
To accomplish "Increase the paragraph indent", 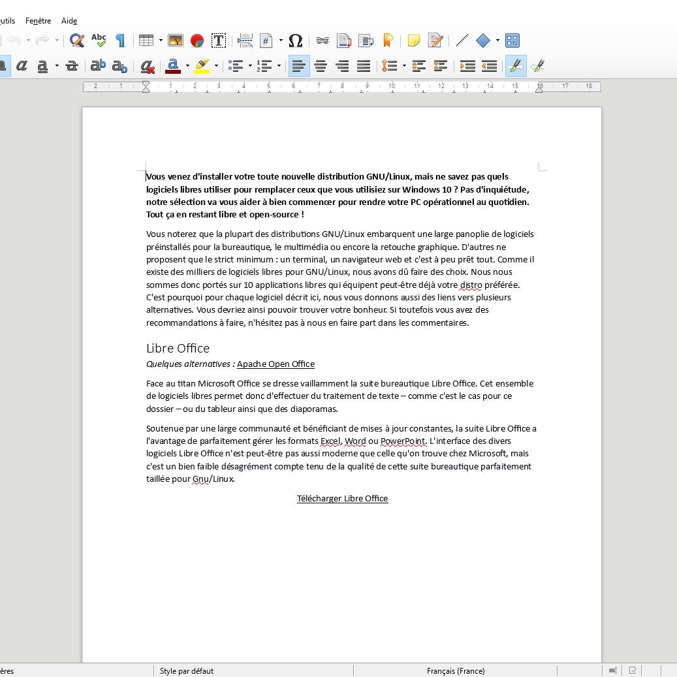I will (467, 66).
